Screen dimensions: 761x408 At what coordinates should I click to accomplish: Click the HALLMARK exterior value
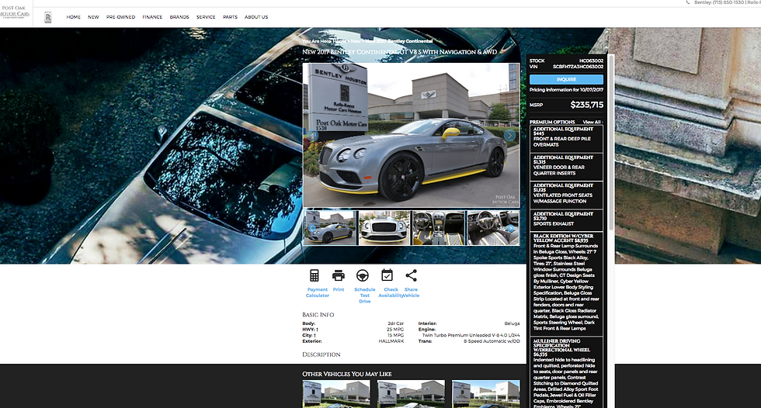(x=391, y=341)
